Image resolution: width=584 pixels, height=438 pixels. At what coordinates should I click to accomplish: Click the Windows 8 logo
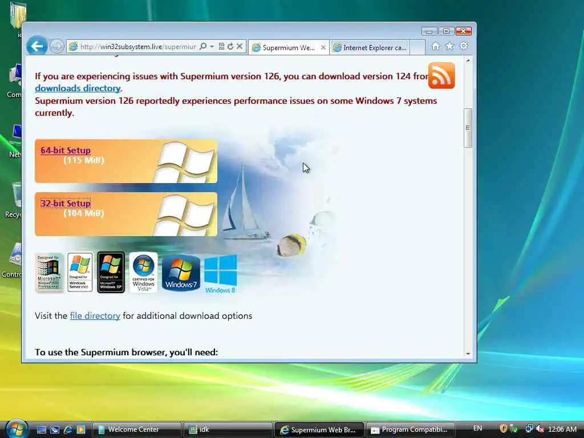221,274
